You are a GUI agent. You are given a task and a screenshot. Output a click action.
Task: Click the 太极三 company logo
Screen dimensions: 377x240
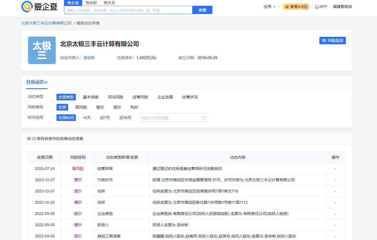coord(42,50)
